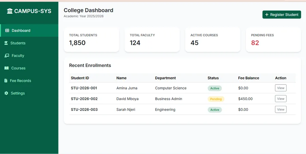Image resolution: width=306 pixels, height=154 pixels.
Task: Click the Student ID column header
Action: point(80,78)
